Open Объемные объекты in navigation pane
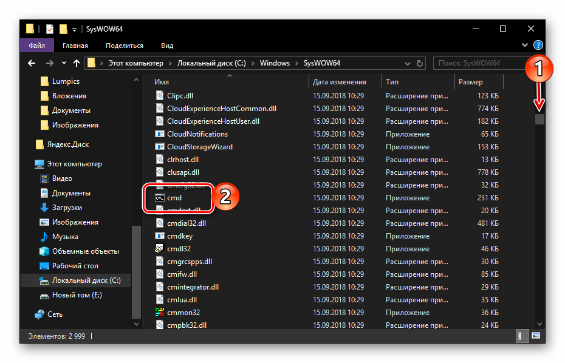Screen dimensions: 565x363 pyautogui.click(x=79, y=251)
